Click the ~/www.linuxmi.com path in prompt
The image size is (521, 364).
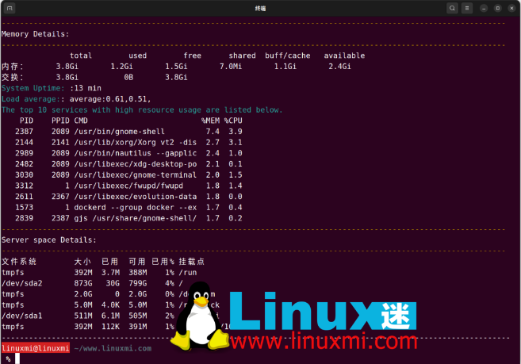(113, 348)
